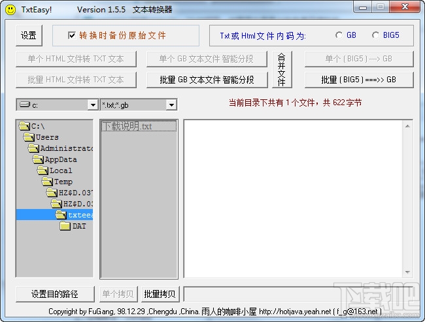Select the Temp folder in tree
Image resolution: width=425 pixels, height=322 pixels.
point(63,182)
